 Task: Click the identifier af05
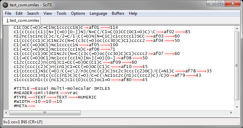pos(94,45)
